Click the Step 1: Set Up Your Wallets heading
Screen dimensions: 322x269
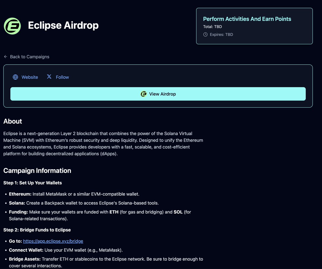tap(33, 183)
